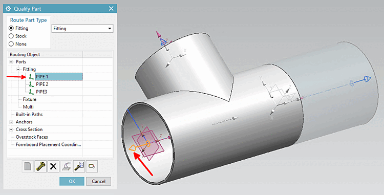Viewport: 384px width, 195px height.
Task: Click the yellow wrench edit icon
Action: (x=40, y=166)
